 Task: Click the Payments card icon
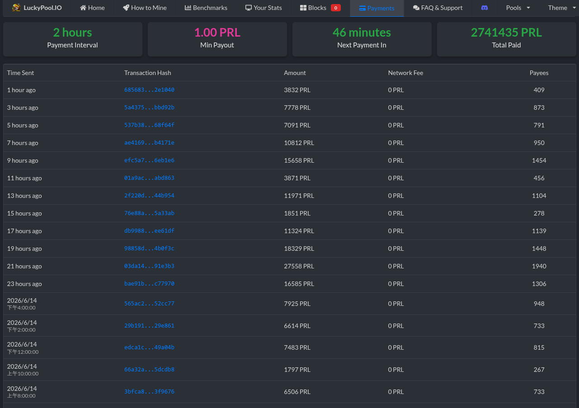(x=362, y=8)
